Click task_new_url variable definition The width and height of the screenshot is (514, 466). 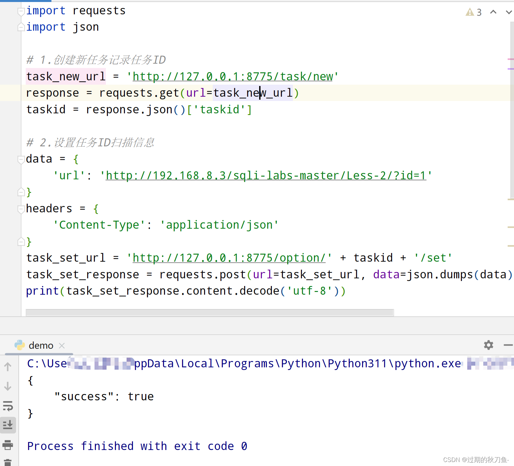tap(66, 77)
